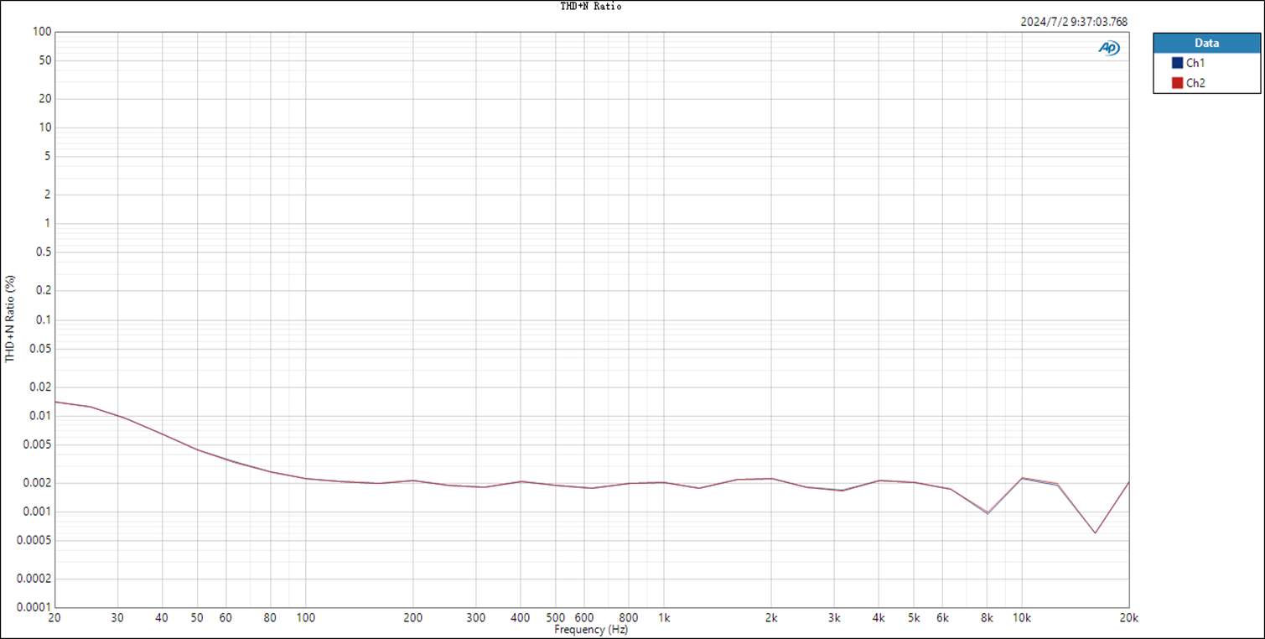Click the curve start at 20 Hz

click(x=55, y=402)
